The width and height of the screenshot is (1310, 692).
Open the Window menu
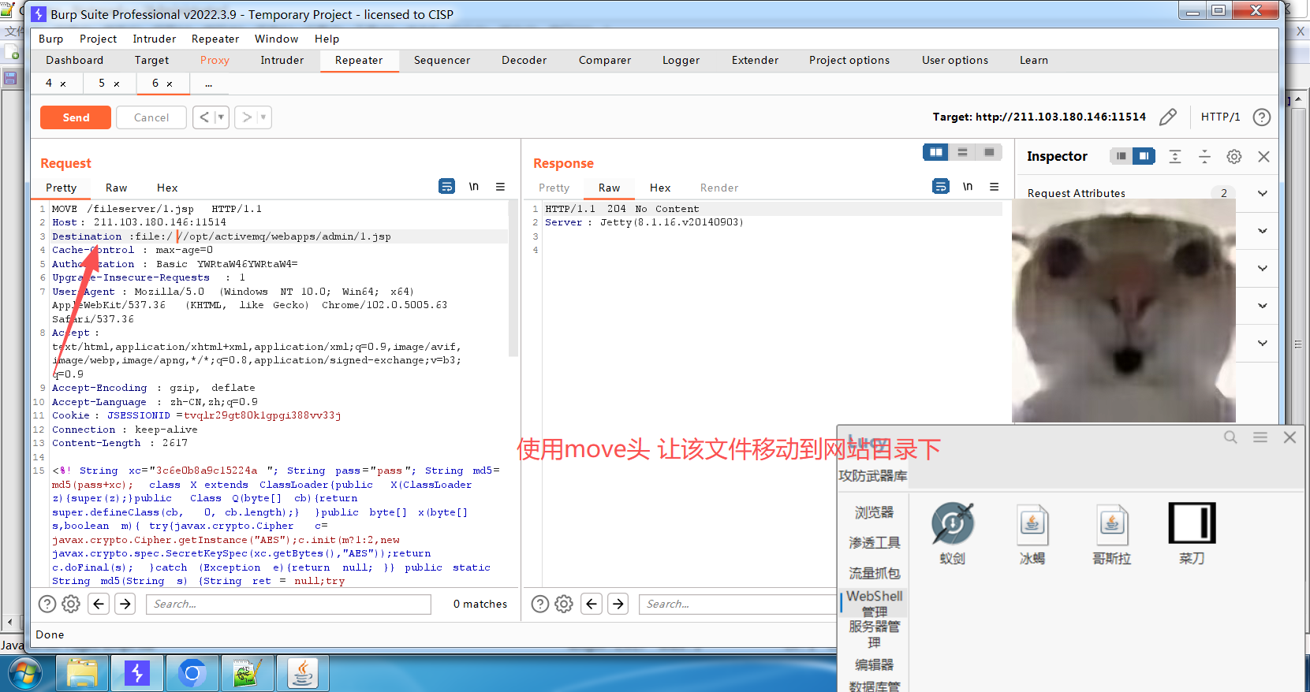click(276, 39)
